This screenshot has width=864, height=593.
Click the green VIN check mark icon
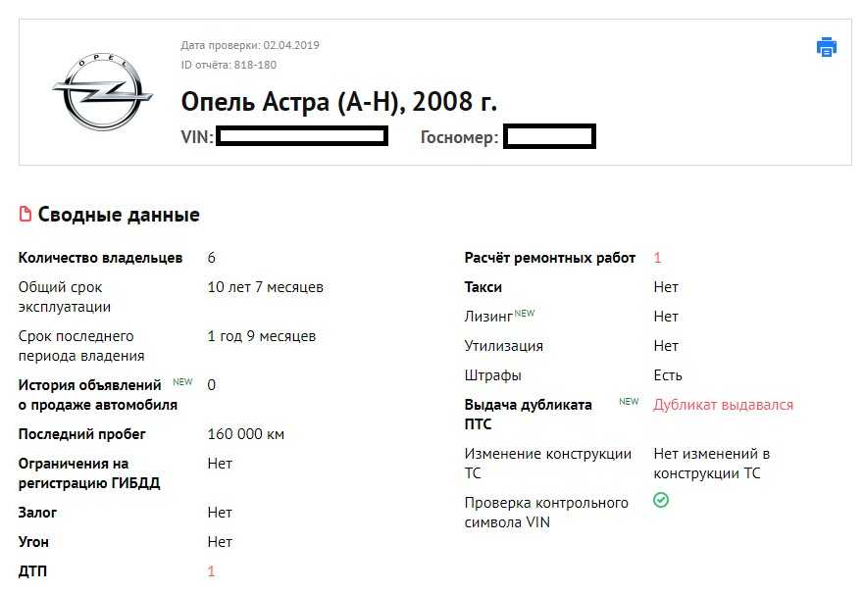point(661,501)
